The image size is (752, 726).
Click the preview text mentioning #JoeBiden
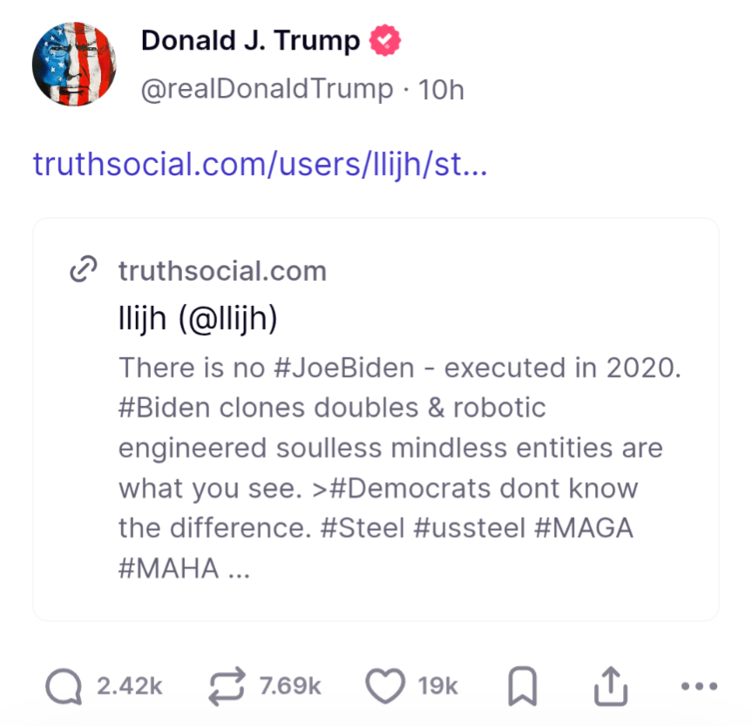click(399, 368)
